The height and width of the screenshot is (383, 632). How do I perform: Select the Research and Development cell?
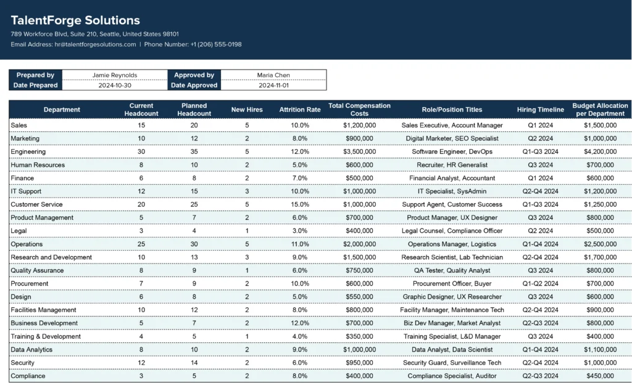(x=62, y=257)
